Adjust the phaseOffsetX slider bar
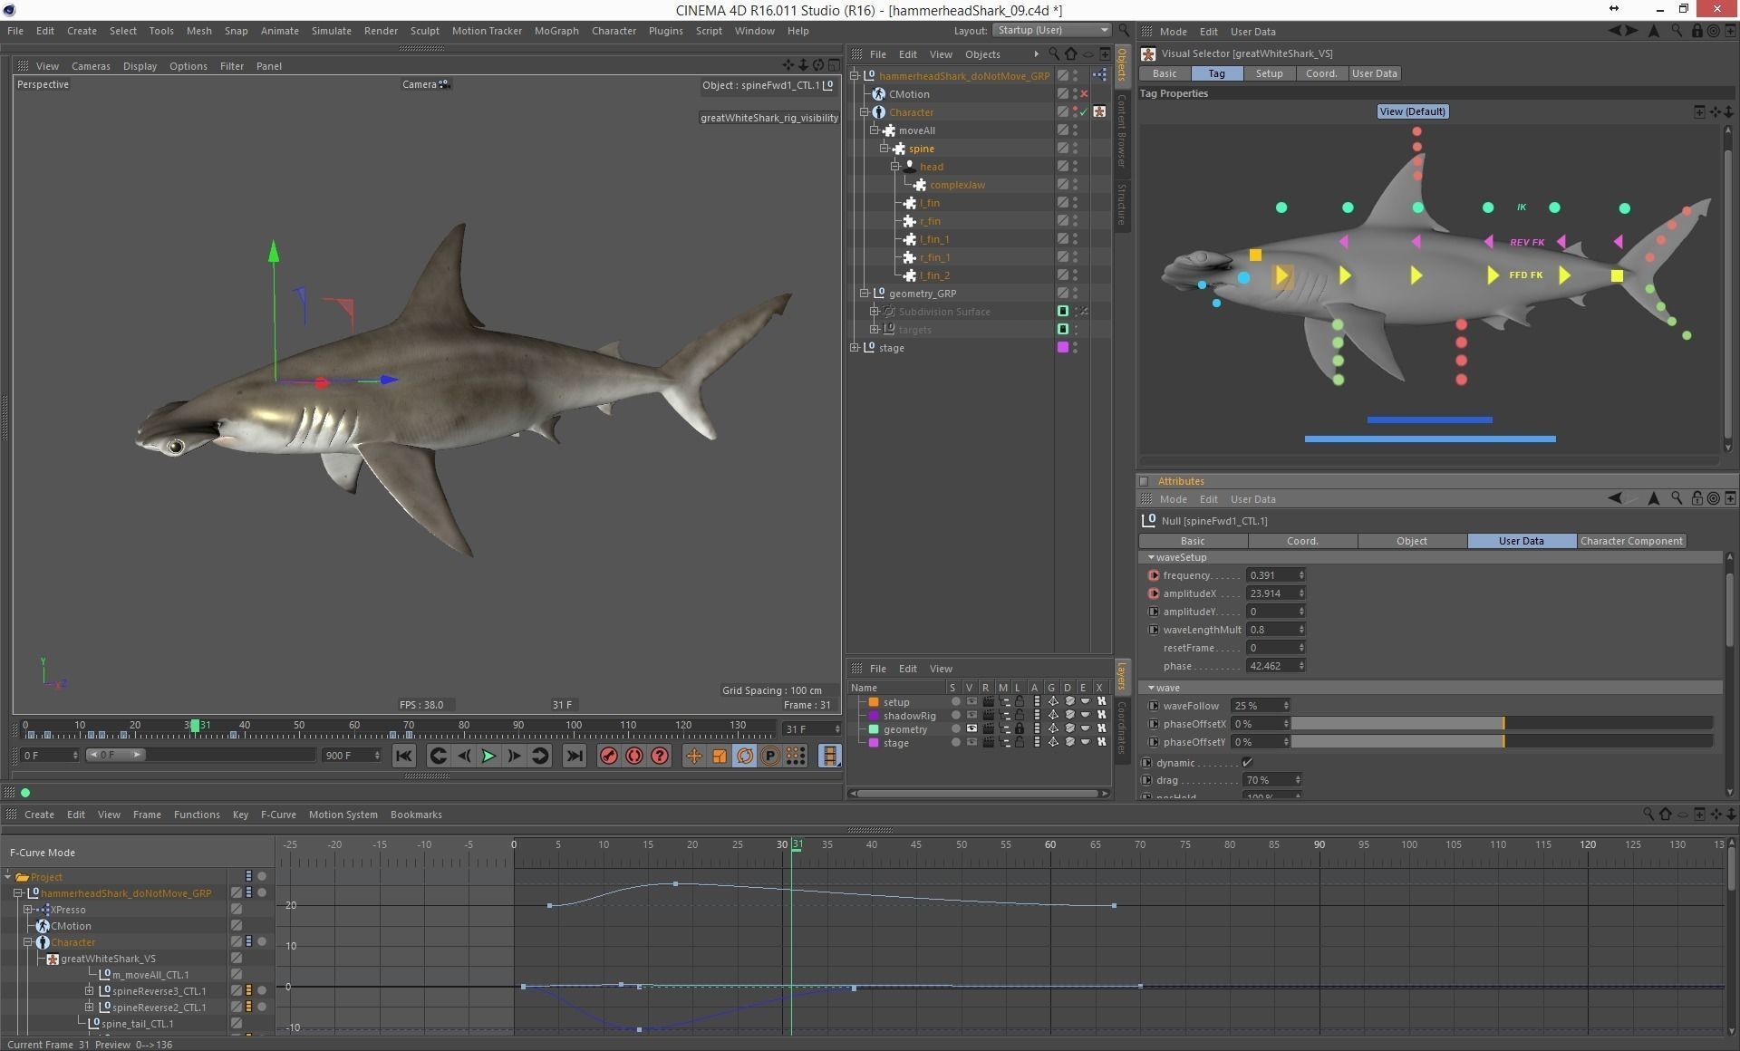The image size is (1740, 1051). click(1502, 724)
